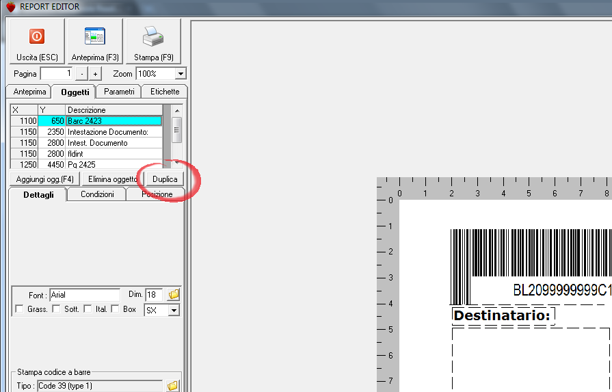
Task: Open the Posizione tab
Action: [x=157, y=194]
